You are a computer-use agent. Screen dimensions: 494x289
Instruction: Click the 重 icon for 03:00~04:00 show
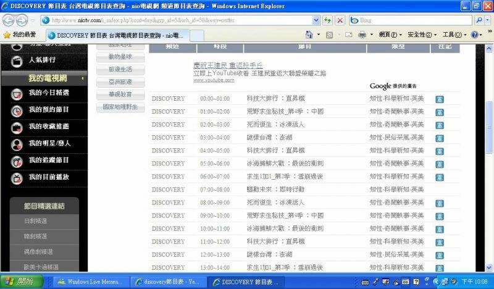440,138
